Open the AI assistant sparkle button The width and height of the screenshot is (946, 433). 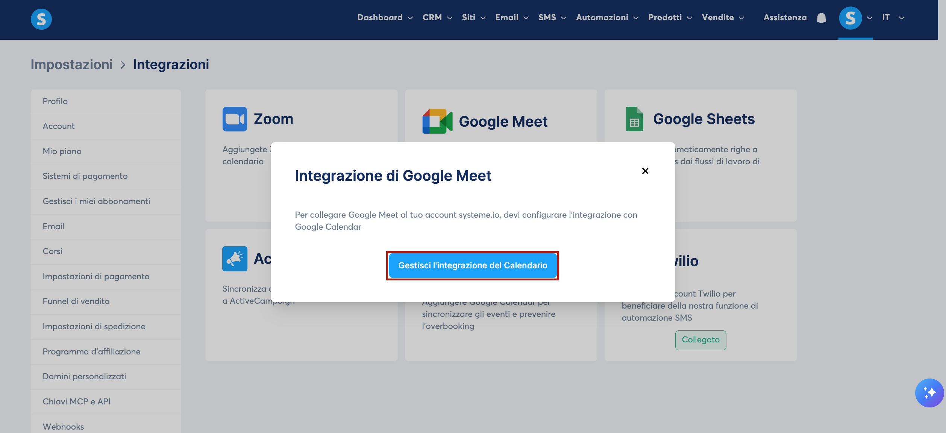click(x=929, y=393)
